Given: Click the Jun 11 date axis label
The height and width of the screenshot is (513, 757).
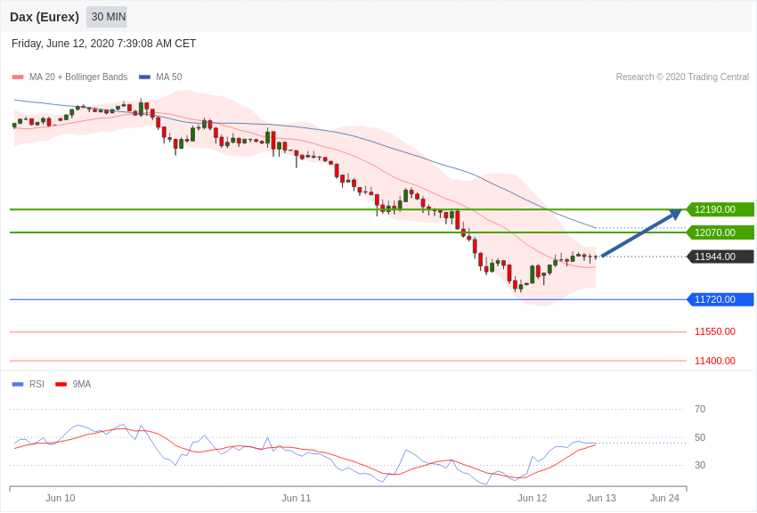Looking at the screenshot, I should coord(297,499).
